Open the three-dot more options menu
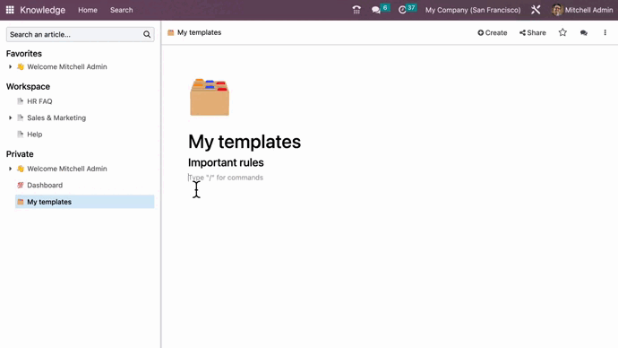618x348 pixels. [605, 33]
